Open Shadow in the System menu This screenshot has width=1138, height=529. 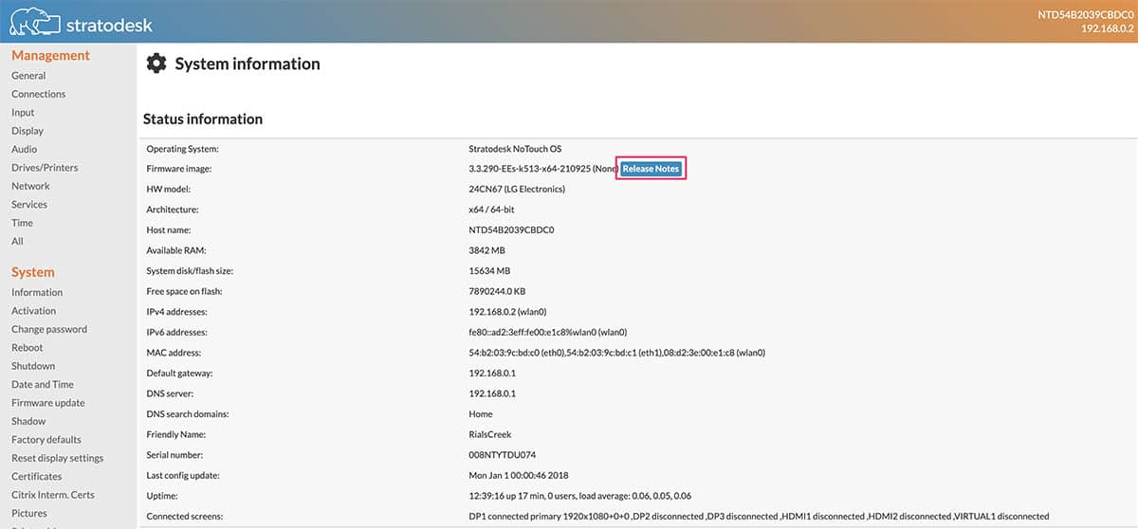tap(28, 421)
